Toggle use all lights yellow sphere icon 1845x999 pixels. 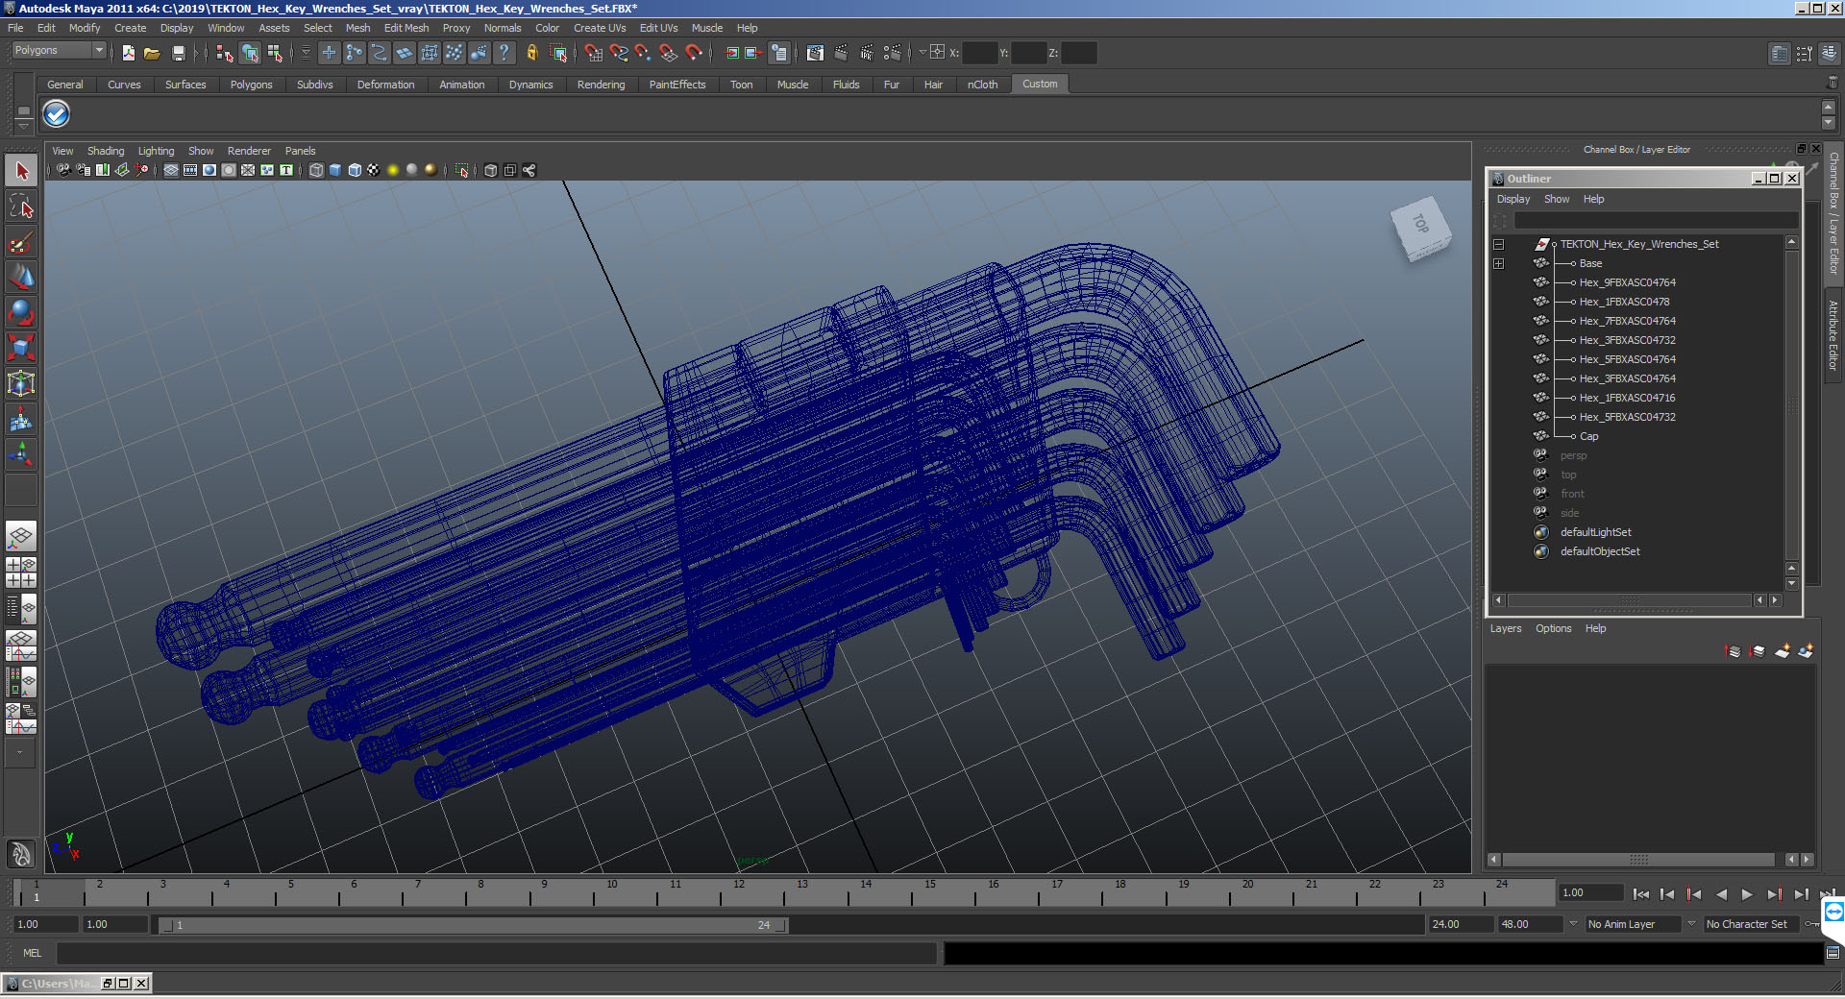(393, 170)
